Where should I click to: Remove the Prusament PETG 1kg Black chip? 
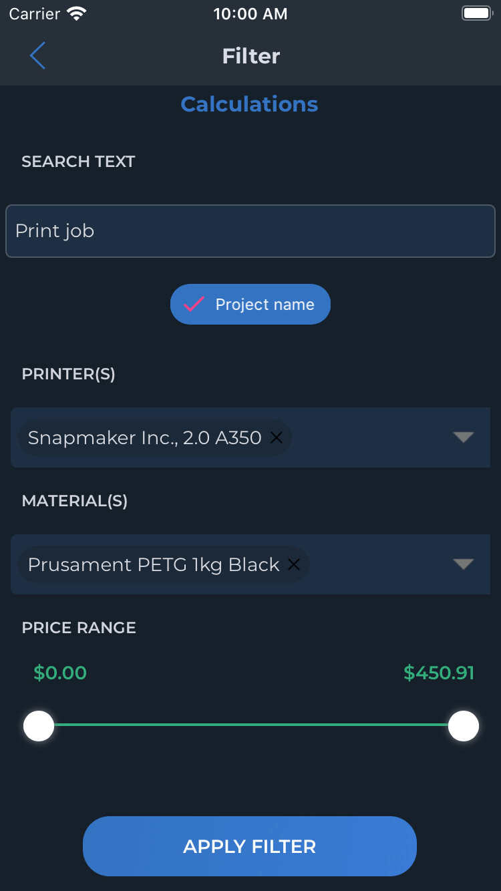pyautogui.click(x=294, y=564)
